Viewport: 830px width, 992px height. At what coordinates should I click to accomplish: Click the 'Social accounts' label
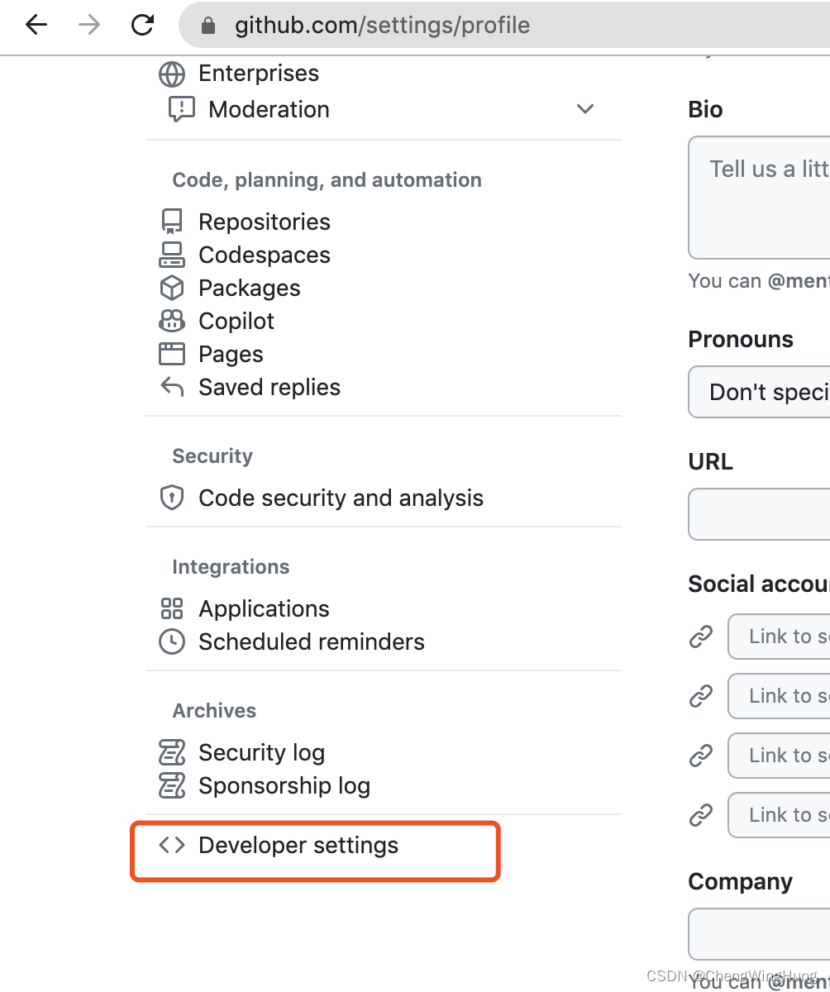(x=759, y=584)
